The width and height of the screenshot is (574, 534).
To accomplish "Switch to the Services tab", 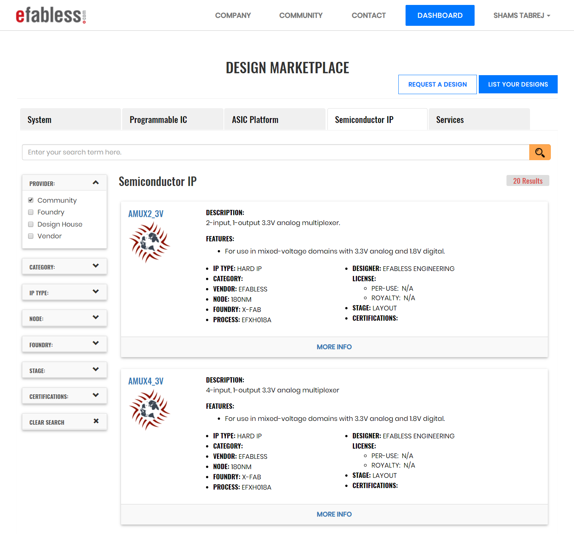I will pos(479,120).
